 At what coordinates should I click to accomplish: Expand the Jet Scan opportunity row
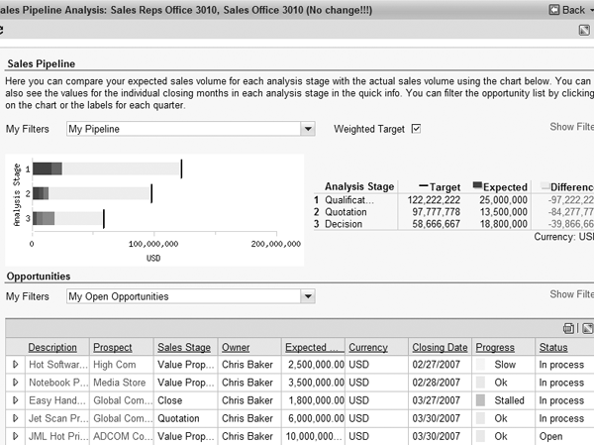[x=15, y=418]
